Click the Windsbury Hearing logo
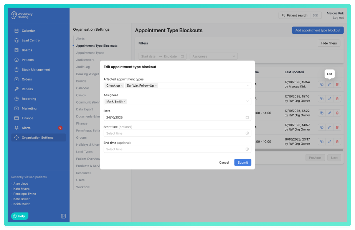The width and height of the screenshot is (355, 230). (22, 15)
